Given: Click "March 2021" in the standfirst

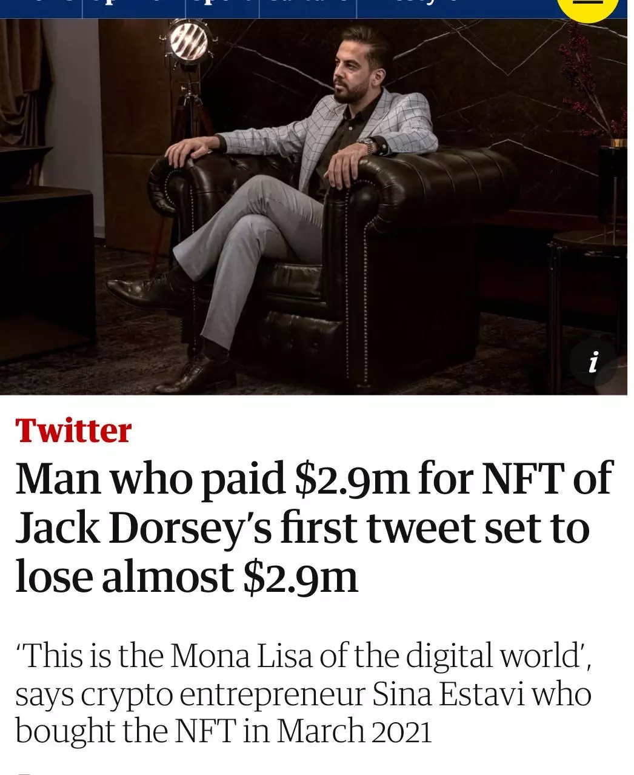Looking at the screenshot, I should pos(354,731).
